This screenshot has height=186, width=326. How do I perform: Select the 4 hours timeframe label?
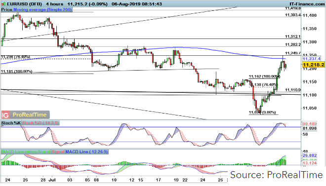tap(54, 4)
